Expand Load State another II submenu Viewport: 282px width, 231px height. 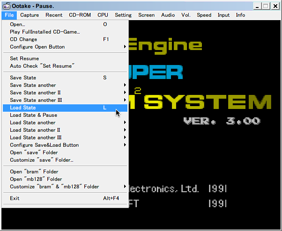point(65,130)
